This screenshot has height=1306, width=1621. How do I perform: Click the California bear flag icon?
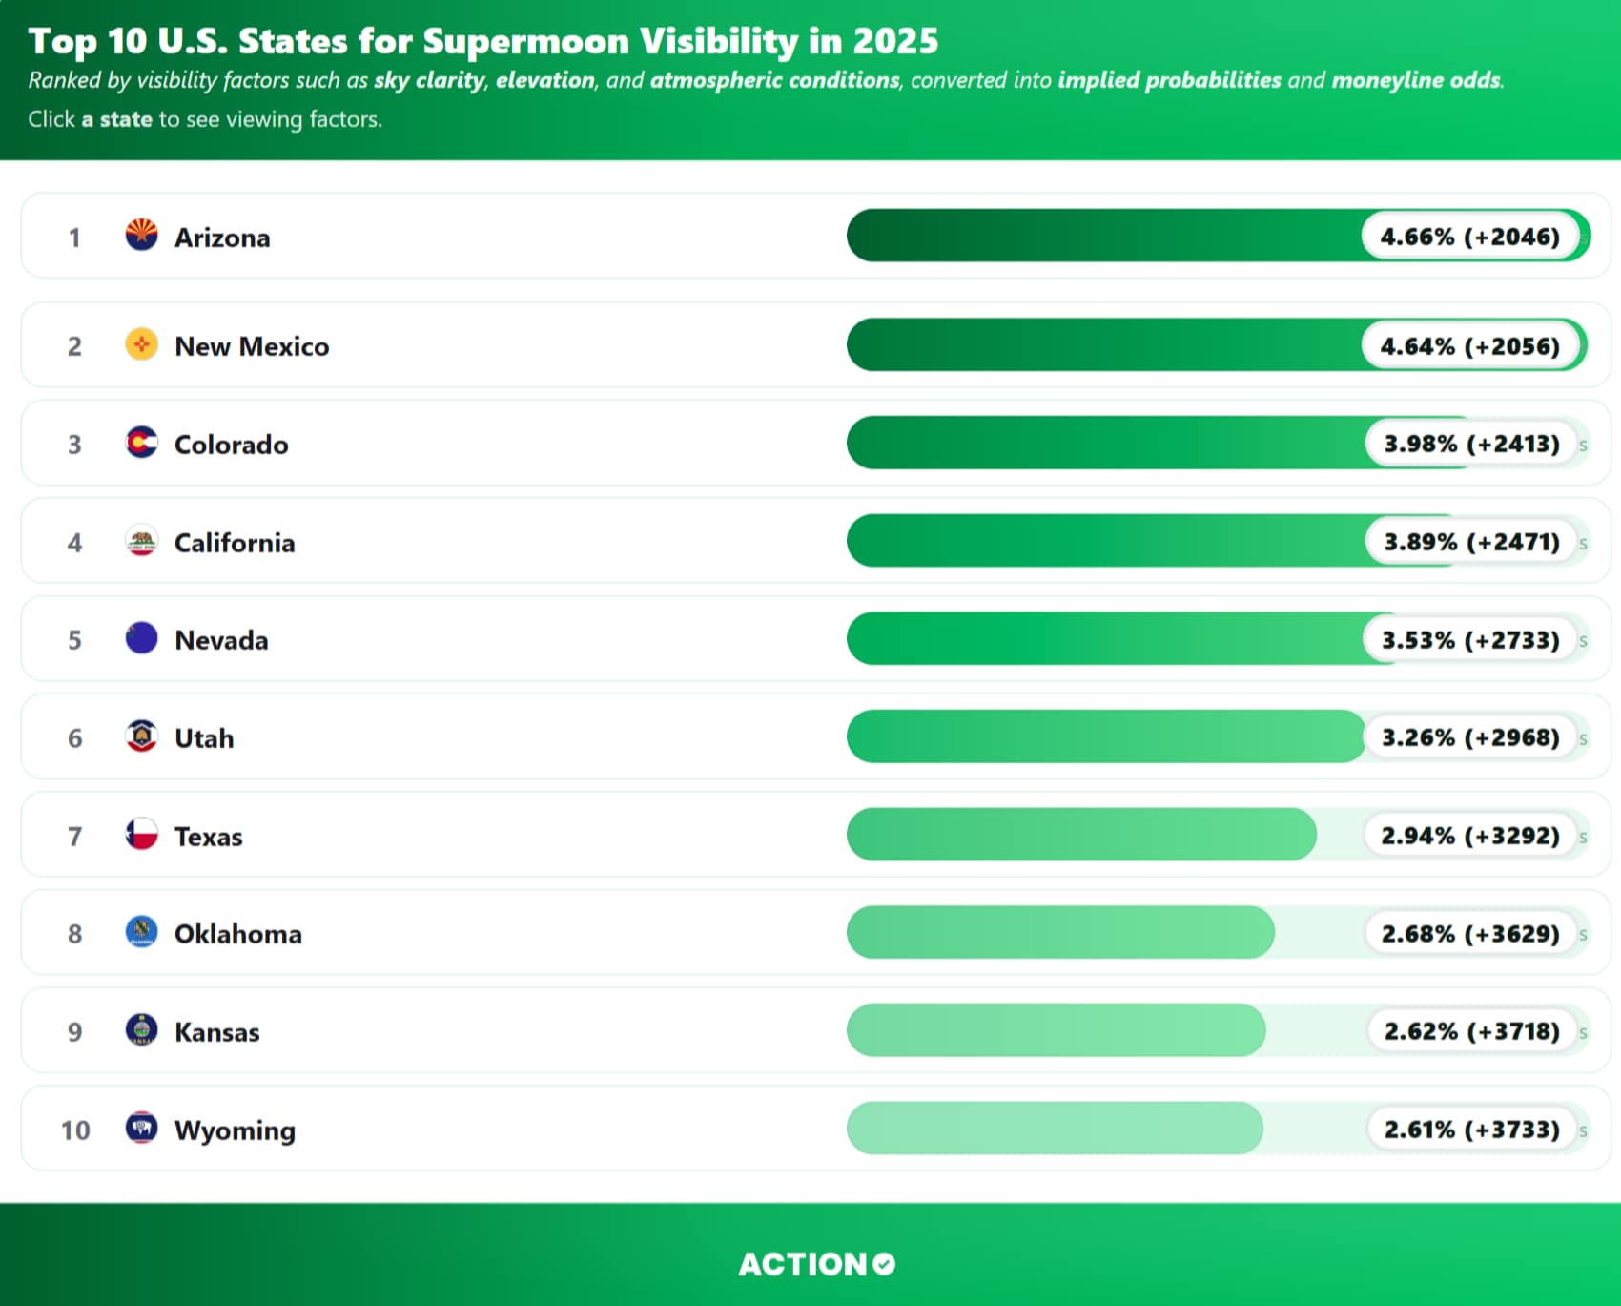141,541
